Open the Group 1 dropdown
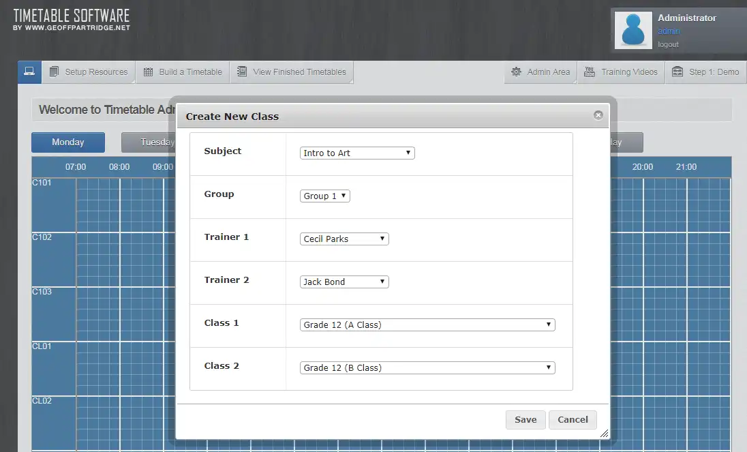The image size is (747, 452). coord(324,196)
